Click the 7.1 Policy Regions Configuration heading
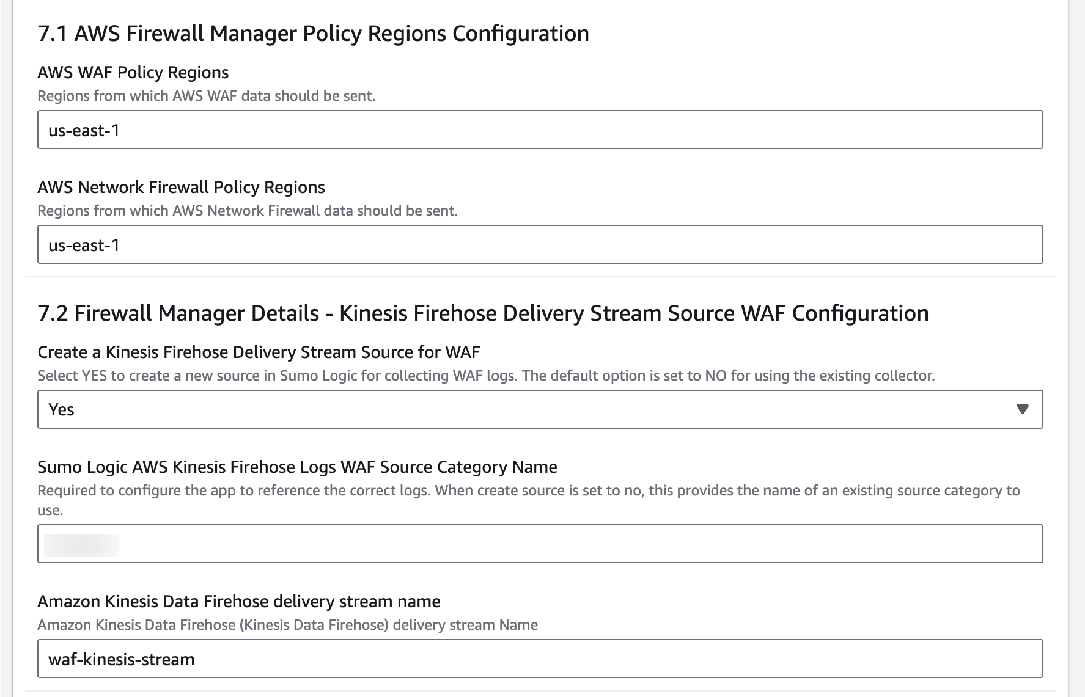Viewport: 1085px width, 697px height. point(313,34)
